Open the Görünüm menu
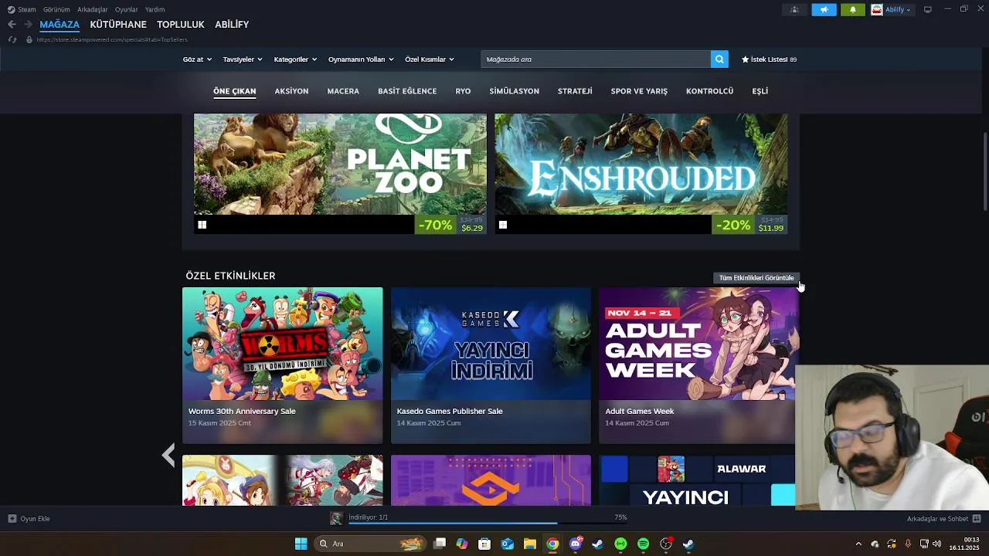The height and width of the screenshot is (556, 989). click(56, 9)
